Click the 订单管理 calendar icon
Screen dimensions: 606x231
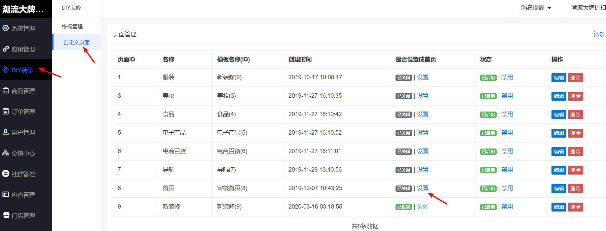[6, 111]
